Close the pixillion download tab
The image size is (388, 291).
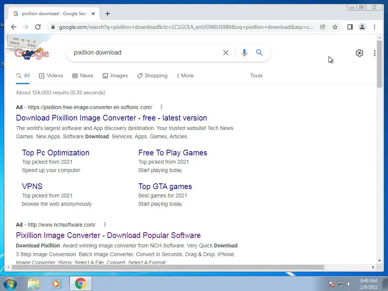coord(93,14)
